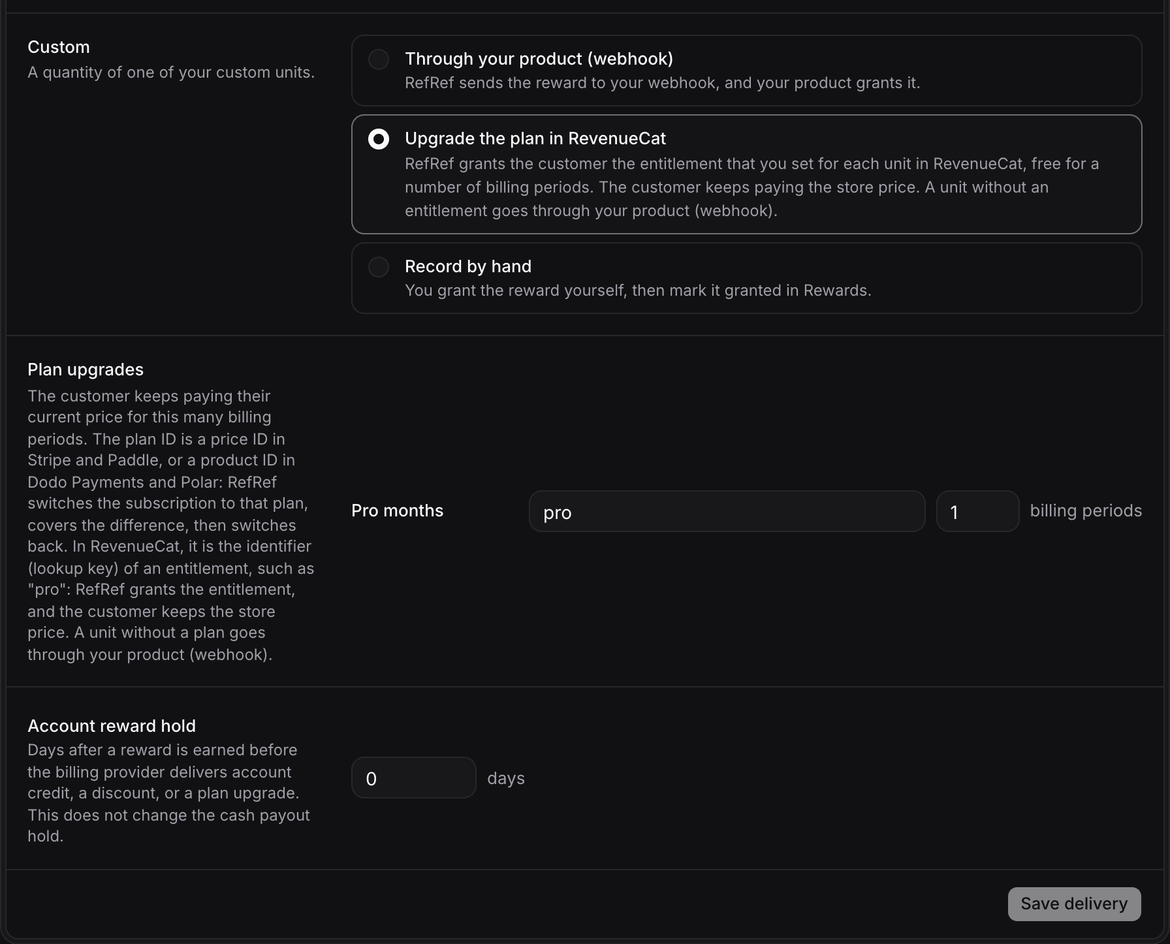The width and height of the screenshot is (1170, 944).
Task: Click the 'billing periods' label
Action: (1086, 511)
